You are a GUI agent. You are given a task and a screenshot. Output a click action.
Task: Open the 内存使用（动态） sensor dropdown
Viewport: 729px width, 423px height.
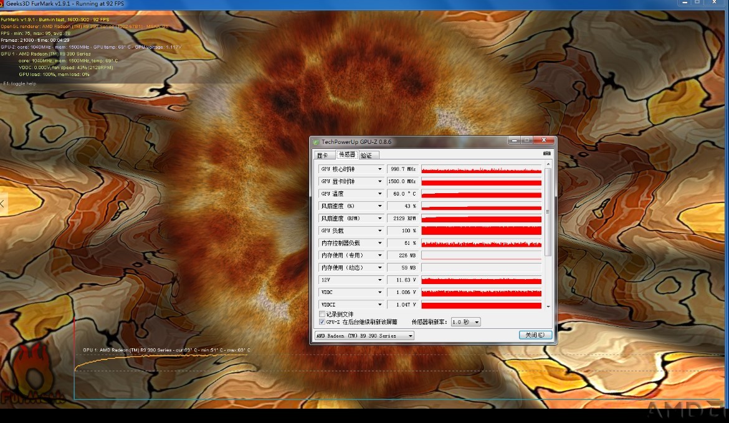379,268
